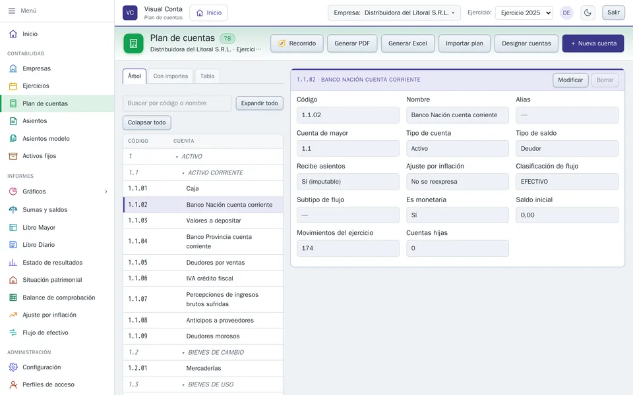Click the Sumas y saldos scale icon

13,209
